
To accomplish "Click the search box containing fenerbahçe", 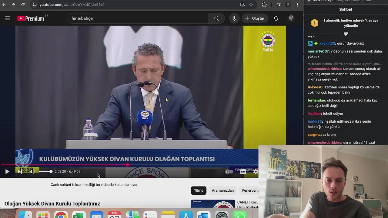I will 138,18.
